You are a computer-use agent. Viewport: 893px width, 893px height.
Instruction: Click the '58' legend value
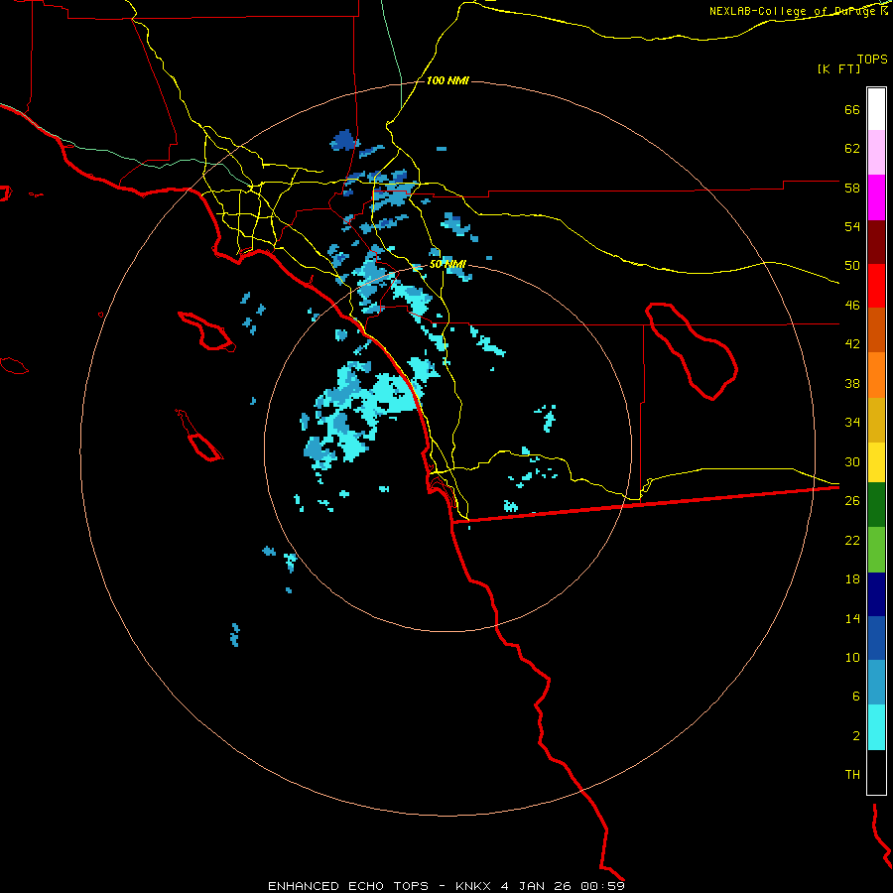852,188
